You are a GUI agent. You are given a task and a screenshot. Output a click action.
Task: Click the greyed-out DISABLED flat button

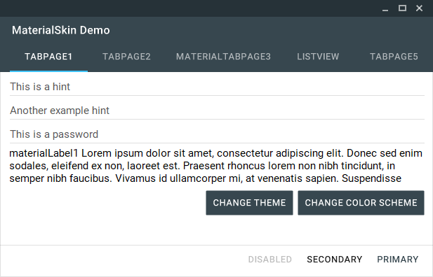269,260
